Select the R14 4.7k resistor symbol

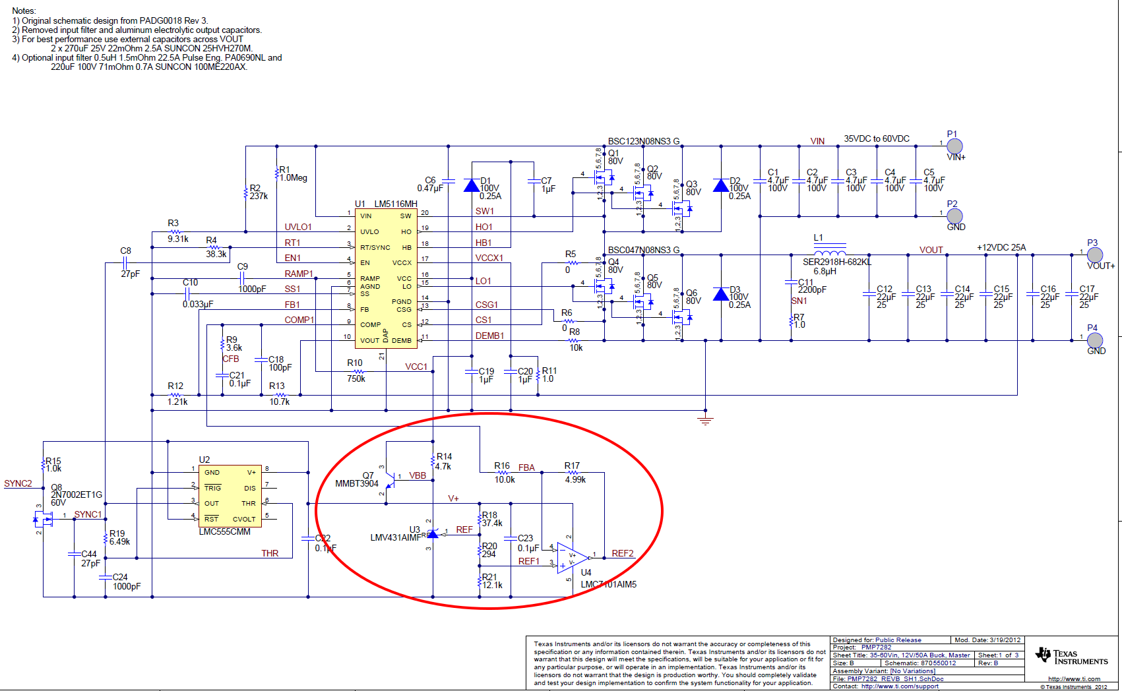(433, 460)
